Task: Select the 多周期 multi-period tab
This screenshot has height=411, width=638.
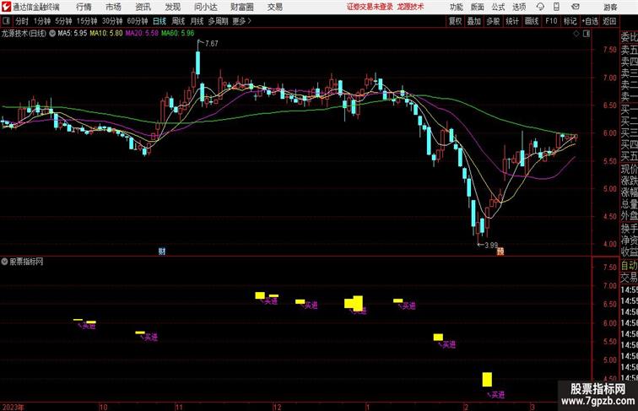Action: (218, 21)
